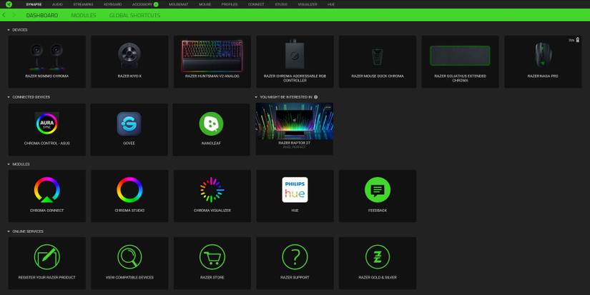Click the 'RAZER STORE' label text

click(212, 277)
